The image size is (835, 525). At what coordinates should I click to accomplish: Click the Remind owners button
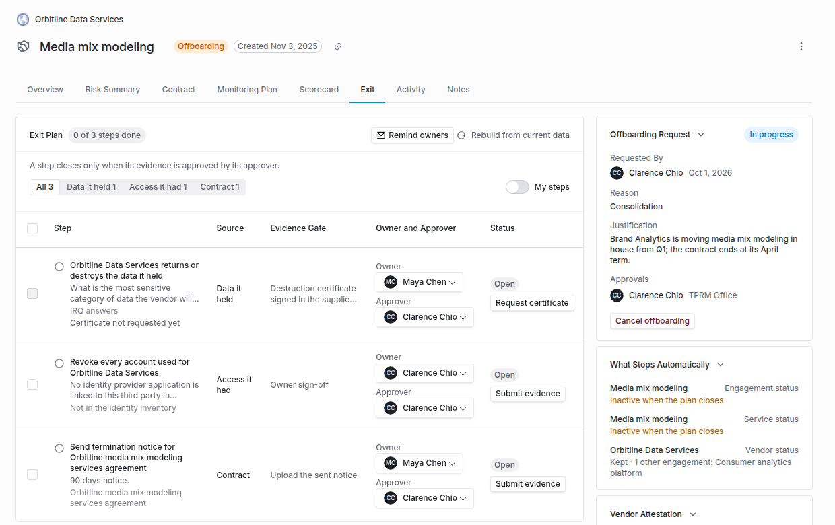click(412, 135)
